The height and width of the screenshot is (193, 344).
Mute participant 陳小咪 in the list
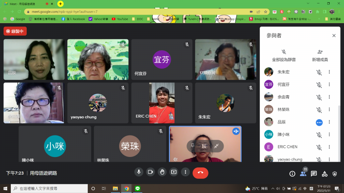click(319, 135)
